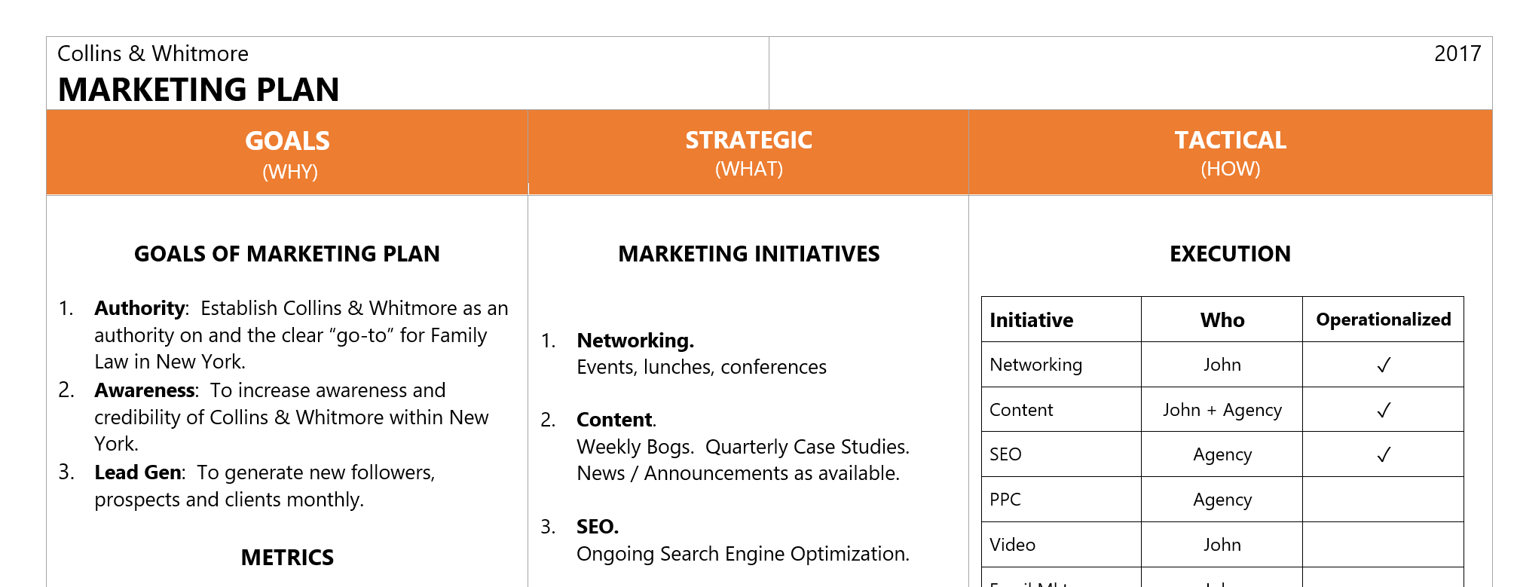Click the 2017 year text
This screenshot has height=587, width=1514.
(x=1457, y=54)
